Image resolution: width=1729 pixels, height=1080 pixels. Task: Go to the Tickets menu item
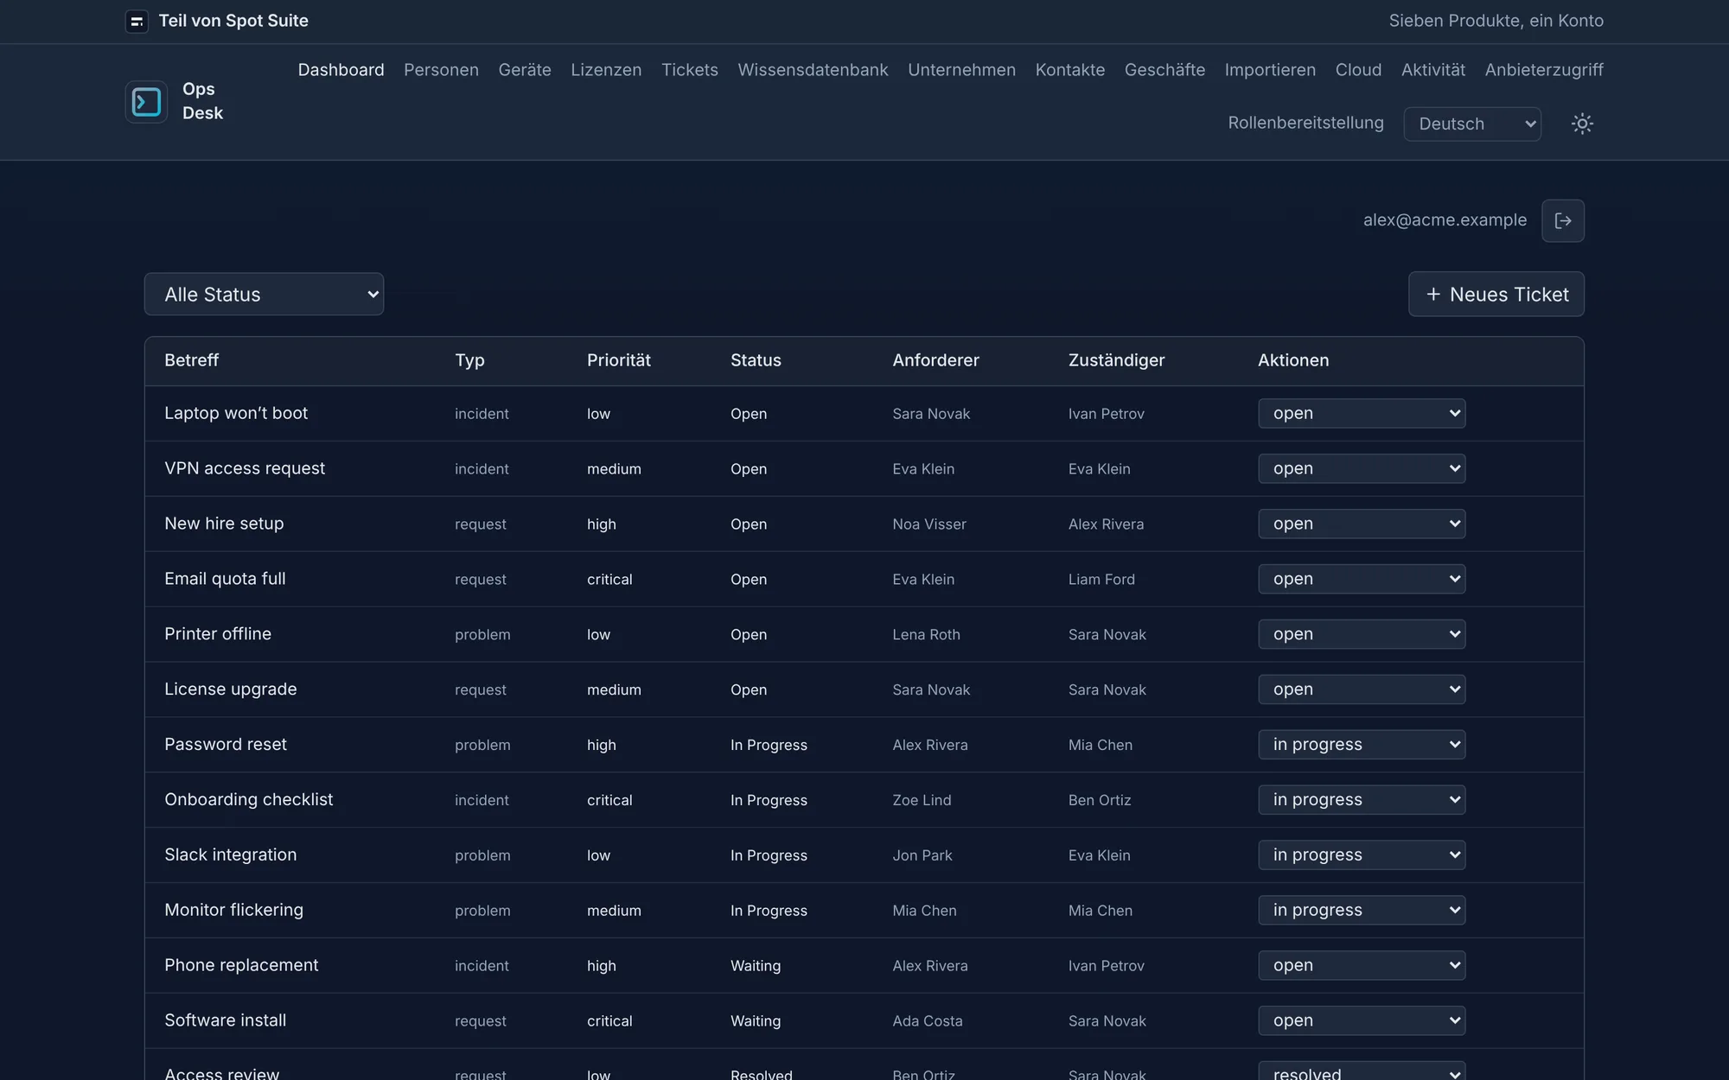689,70
